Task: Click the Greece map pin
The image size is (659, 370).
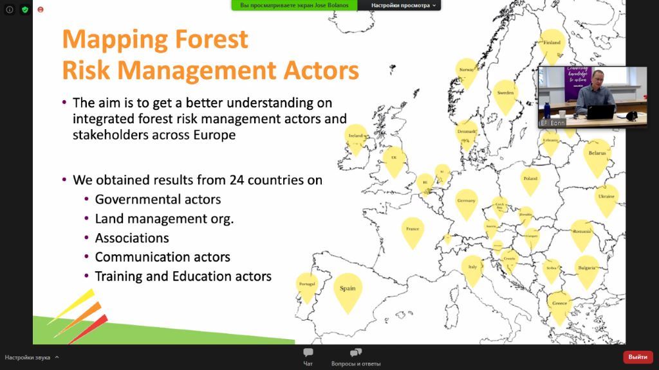Action: [x=559, y=308]
